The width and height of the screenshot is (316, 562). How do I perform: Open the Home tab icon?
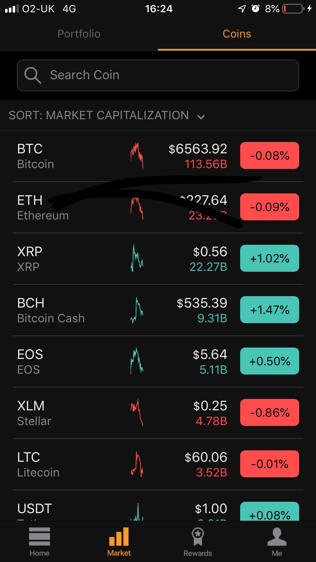point(40,536)
